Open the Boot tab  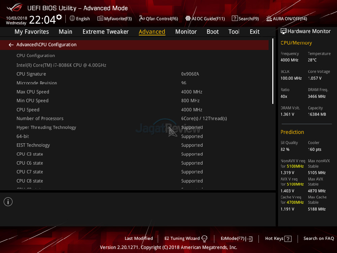[213, 32]
